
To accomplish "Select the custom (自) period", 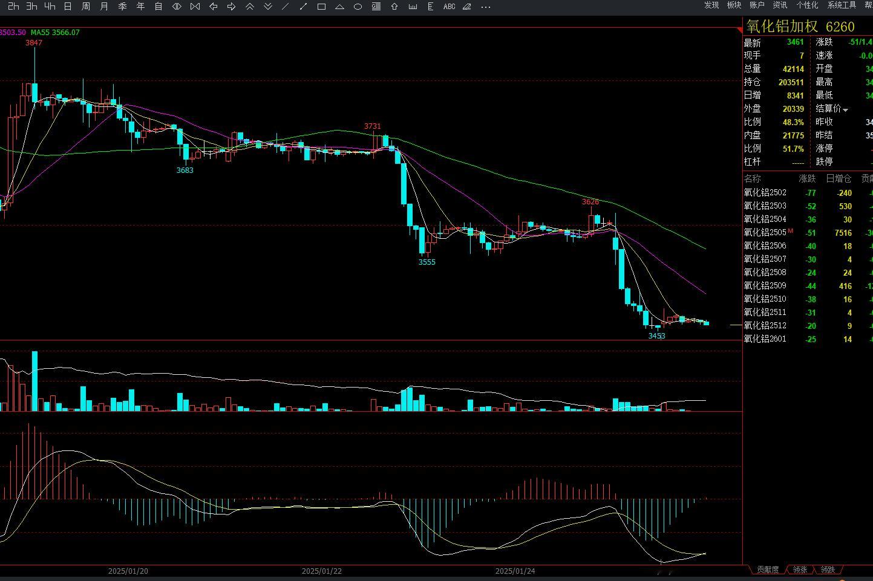I will [159, 7].
